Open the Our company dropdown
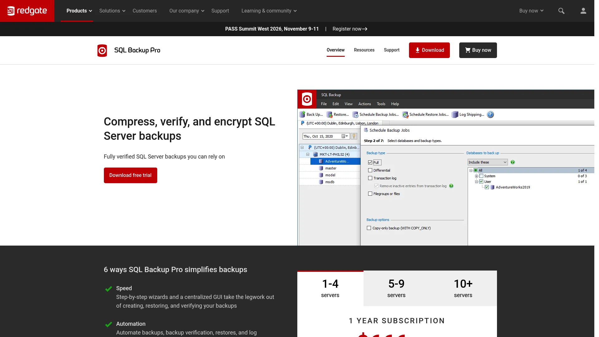 coord(187,11)
